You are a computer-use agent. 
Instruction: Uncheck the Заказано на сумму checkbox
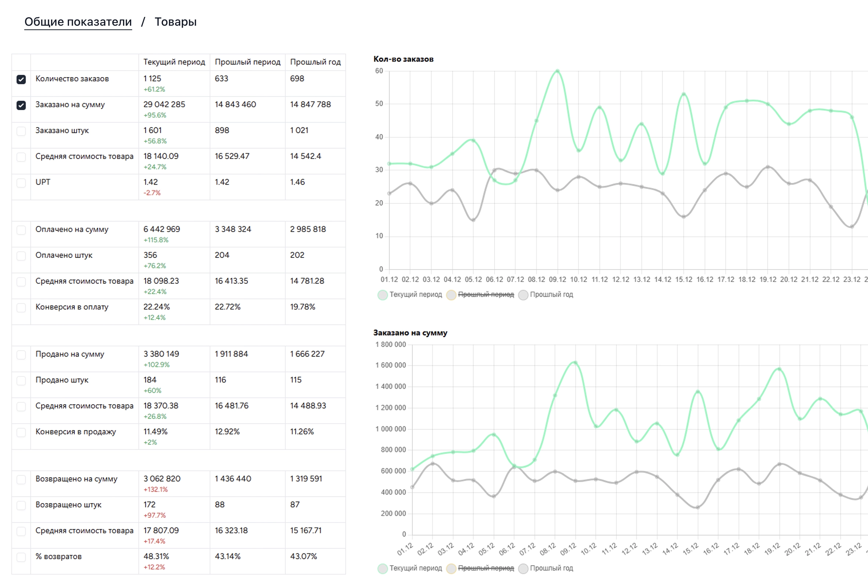tap(21, 105)
